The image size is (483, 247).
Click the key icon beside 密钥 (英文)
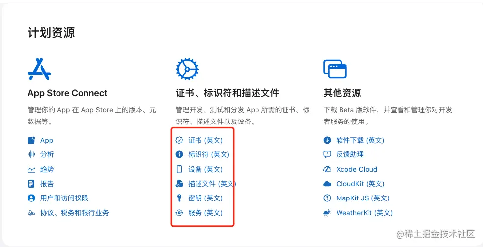click(x=179, y=198)
